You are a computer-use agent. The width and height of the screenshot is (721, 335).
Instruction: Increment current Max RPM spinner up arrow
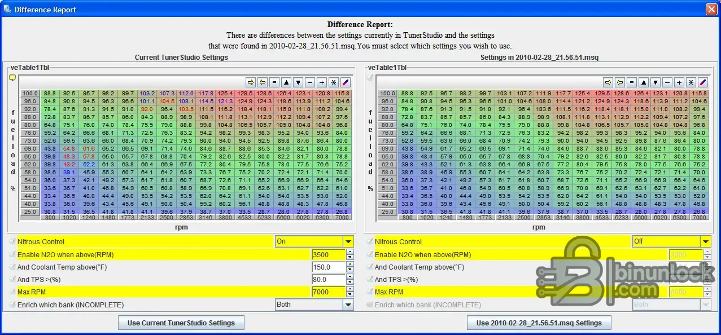[x=350, y=289]
